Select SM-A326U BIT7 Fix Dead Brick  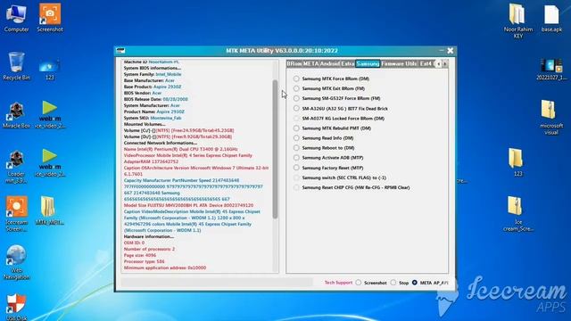[x=296, y=109]
